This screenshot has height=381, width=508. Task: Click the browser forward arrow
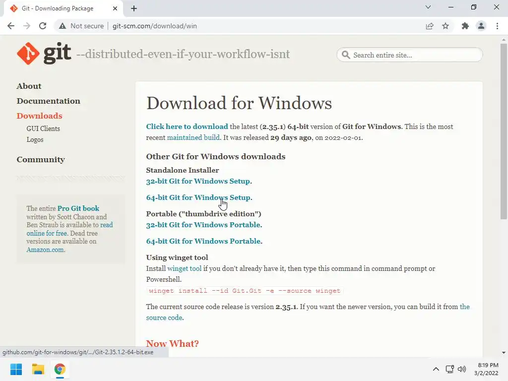click(x=27, y=26)
